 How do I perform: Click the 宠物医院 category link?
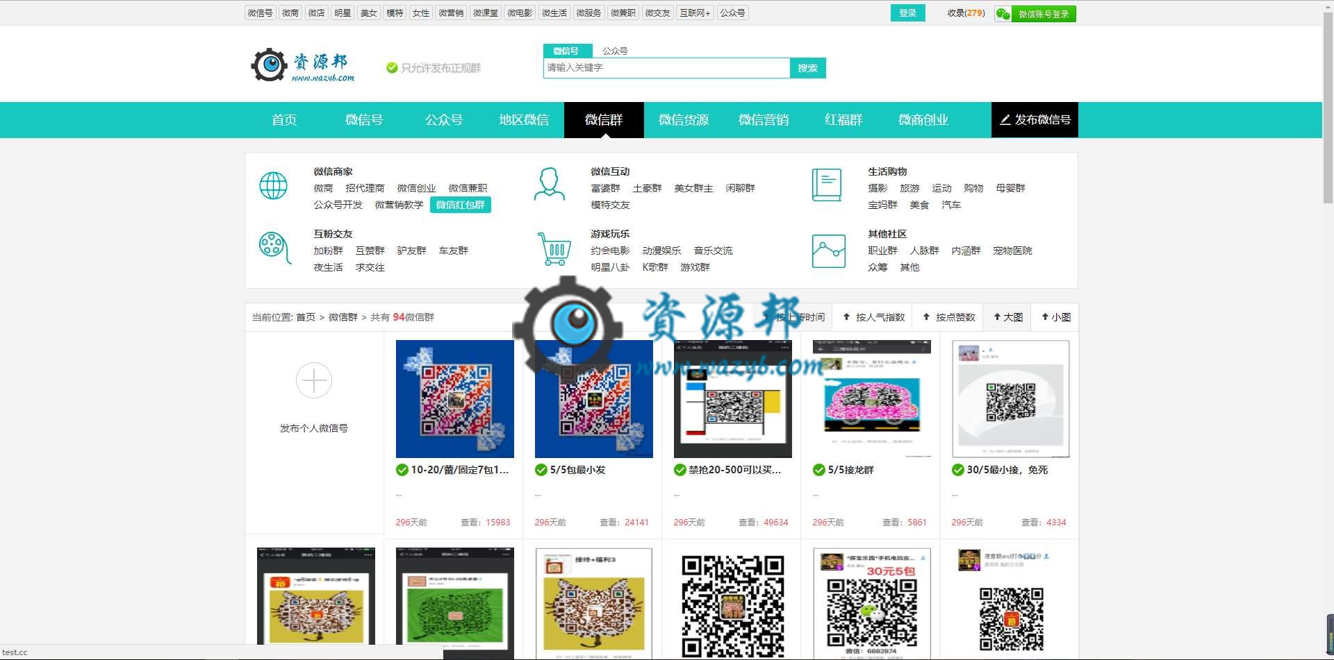[x=1012, y=251]
